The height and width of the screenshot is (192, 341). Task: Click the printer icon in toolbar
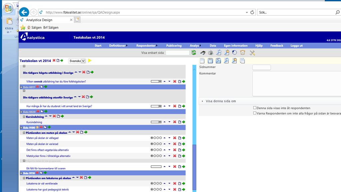pos(210,53)
